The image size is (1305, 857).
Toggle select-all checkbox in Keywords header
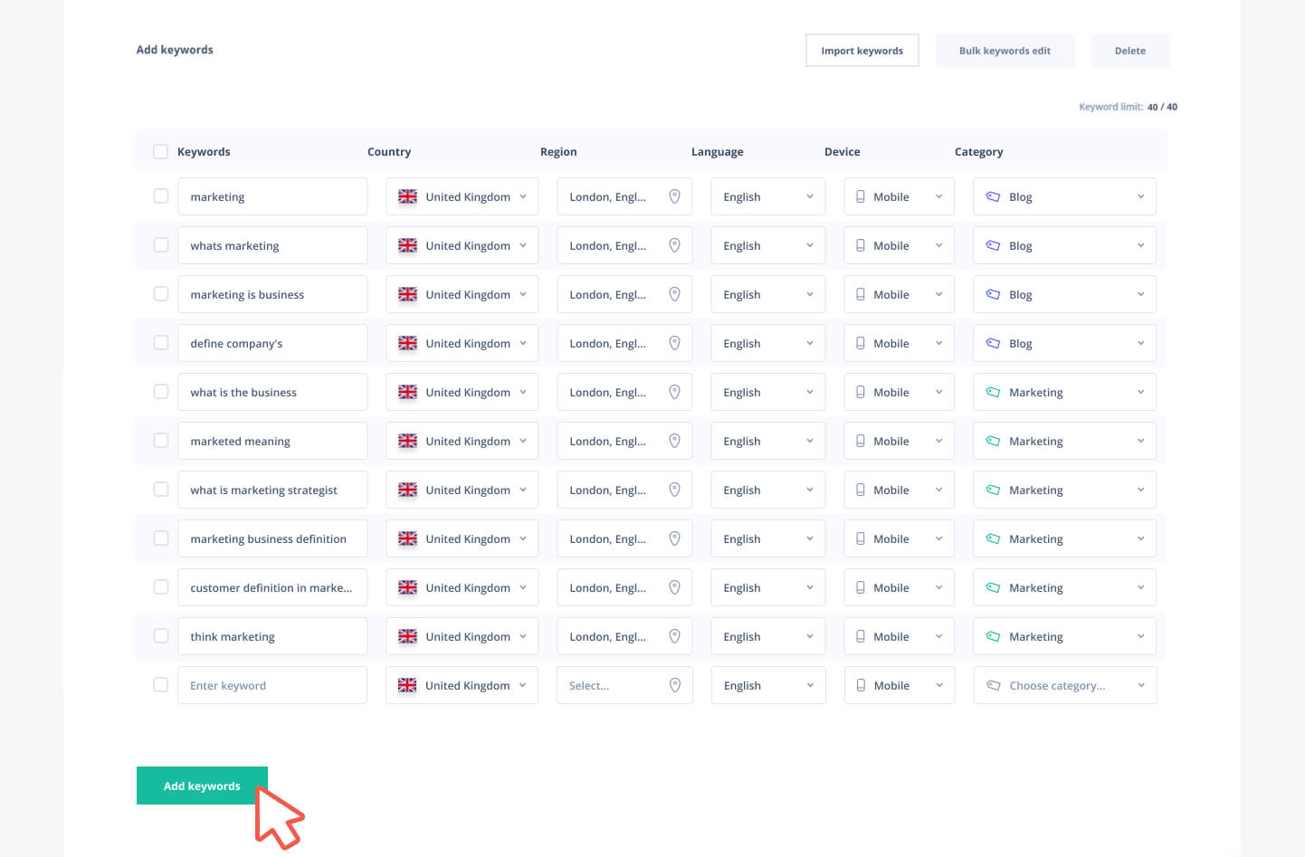coord(161,151)
